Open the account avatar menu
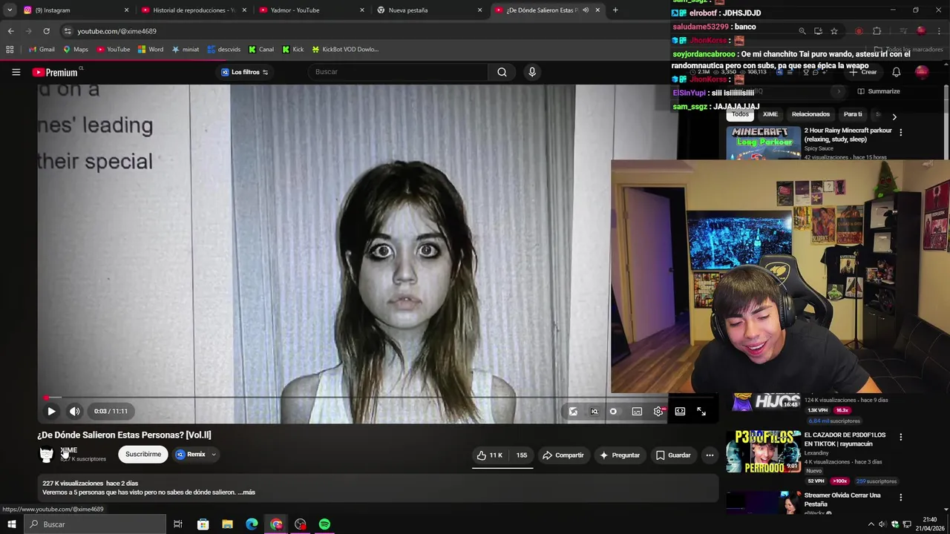950x534 pixels. (921, 72)
